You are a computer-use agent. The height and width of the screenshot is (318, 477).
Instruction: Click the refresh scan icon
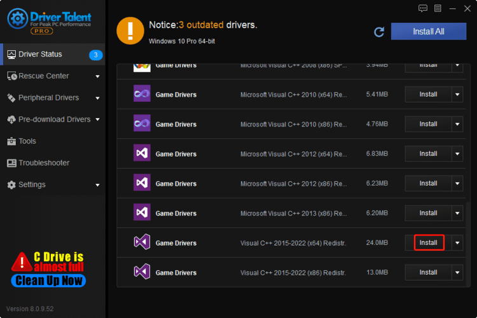coord(379,32)
